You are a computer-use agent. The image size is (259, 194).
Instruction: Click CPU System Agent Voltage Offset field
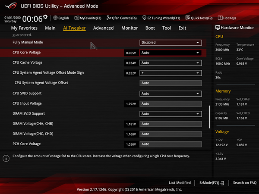[171, 83]
